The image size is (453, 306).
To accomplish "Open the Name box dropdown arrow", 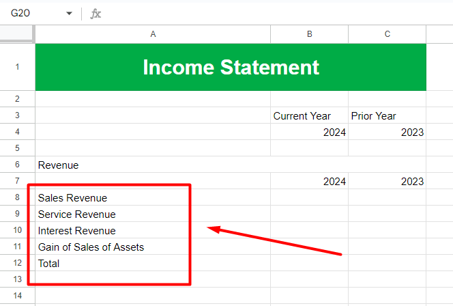I will point(69,13).
